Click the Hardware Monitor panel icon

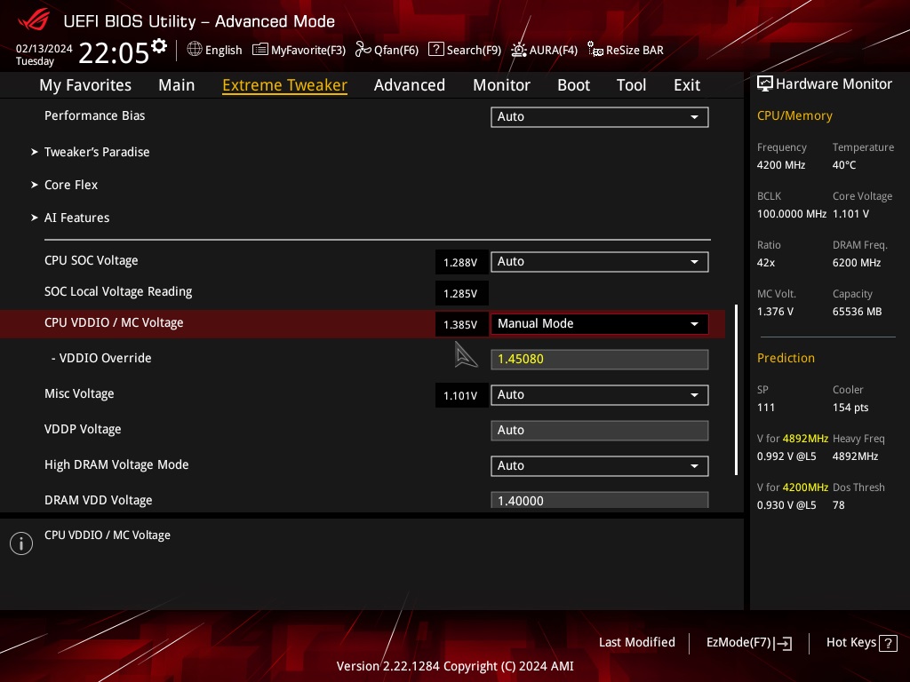tap(765, 83)
